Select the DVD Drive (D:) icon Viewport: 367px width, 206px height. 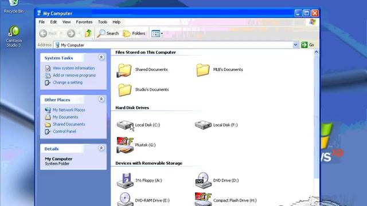[x=203, y=180]
